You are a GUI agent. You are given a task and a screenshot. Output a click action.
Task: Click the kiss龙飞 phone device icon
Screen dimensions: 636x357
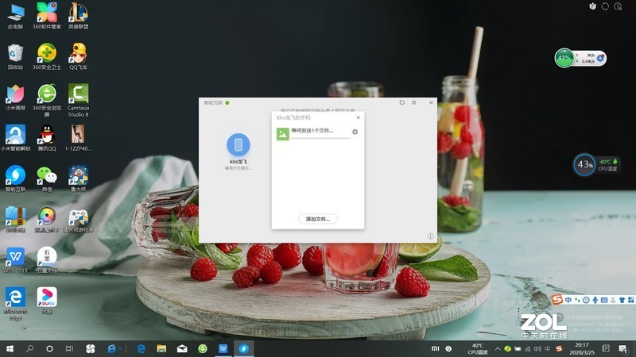point(238,144)
